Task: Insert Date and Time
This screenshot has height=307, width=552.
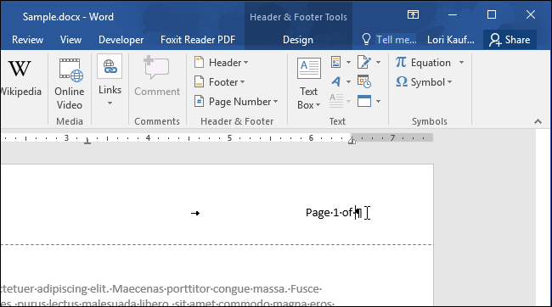Action: [x=364, y=82]
